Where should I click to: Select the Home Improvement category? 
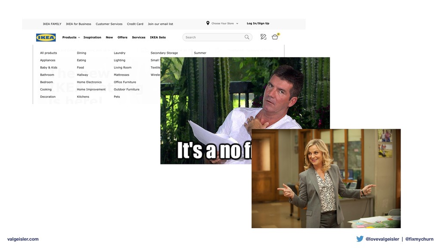click(91, 90)
